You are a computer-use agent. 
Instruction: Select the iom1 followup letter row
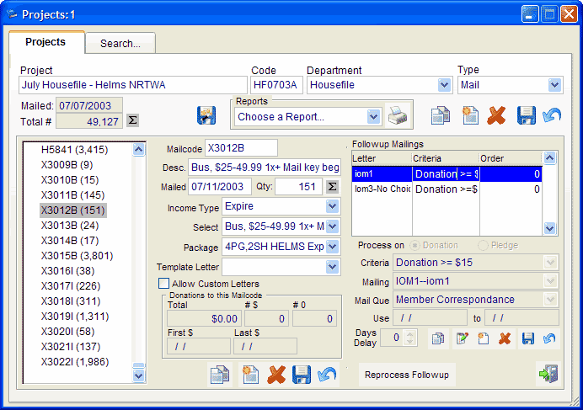tap(447, 174)
